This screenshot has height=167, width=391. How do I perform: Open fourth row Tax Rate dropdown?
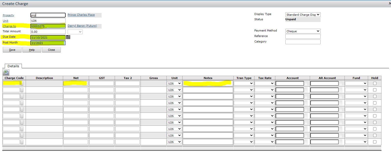pos(265,103)
